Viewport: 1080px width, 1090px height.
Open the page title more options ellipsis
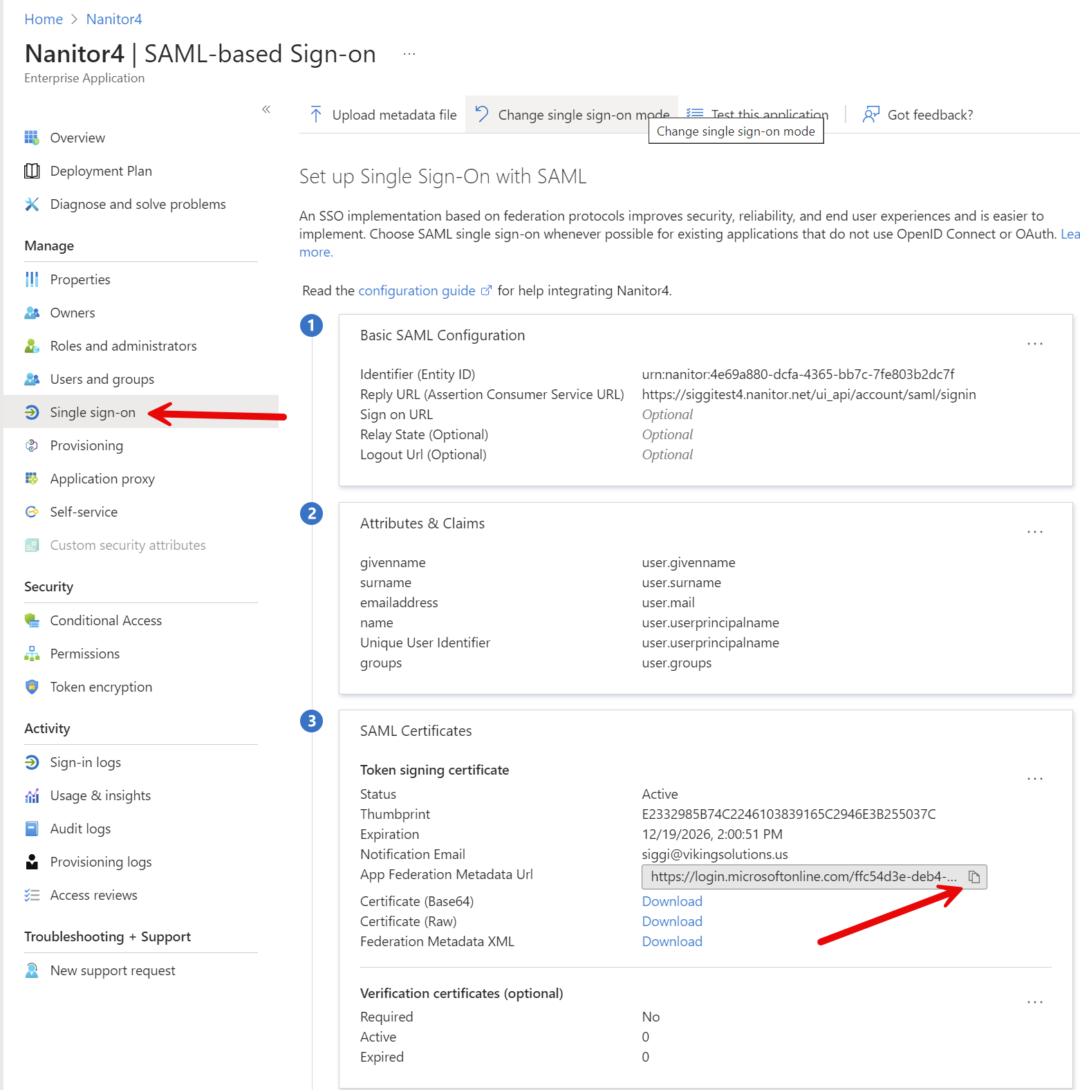[409, 54]
